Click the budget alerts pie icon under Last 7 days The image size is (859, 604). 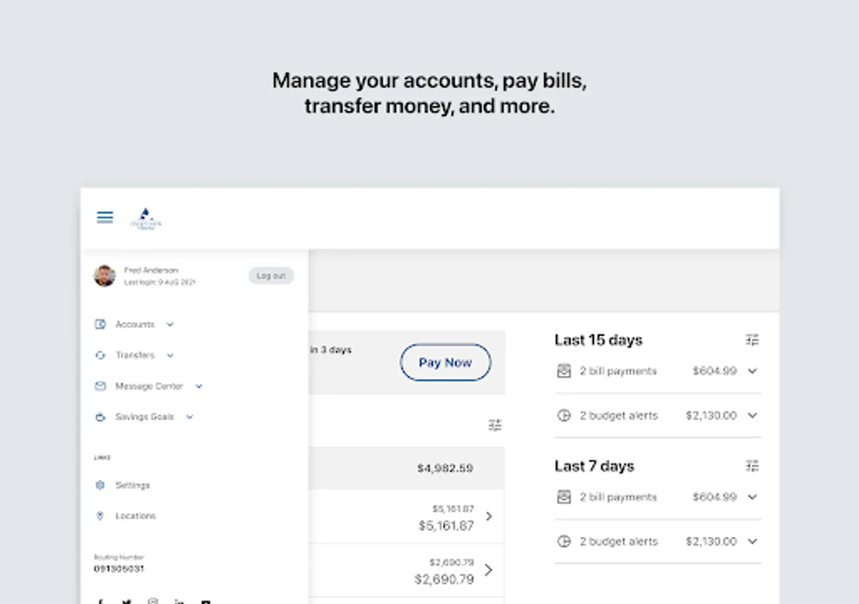coord(564,542)
